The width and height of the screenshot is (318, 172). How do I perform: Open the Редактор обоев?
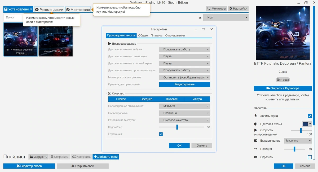point(29,166)
